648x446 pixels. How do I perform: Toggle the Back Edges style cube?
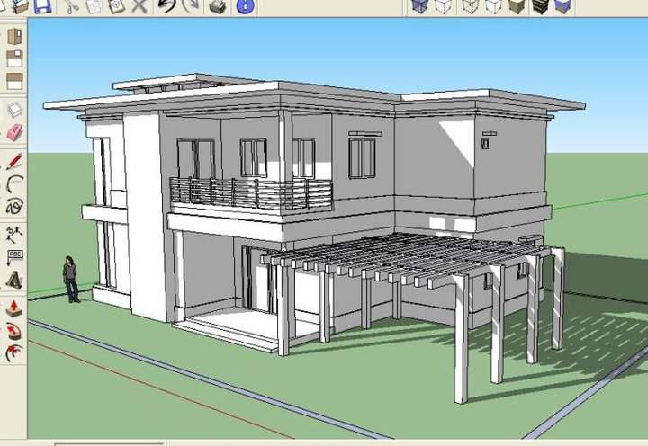442,5
